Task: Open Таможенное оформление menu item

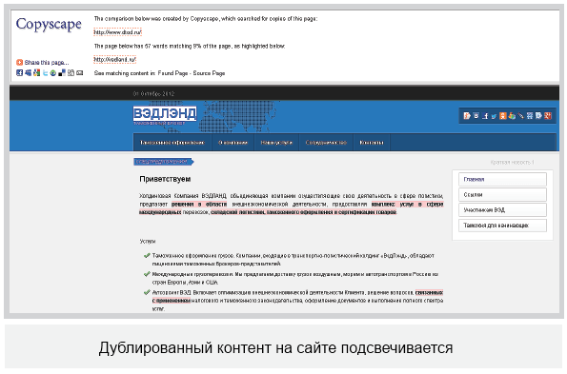Action: (x=172, y=143)
